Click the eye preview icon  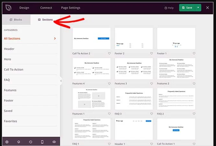[54, 142]
